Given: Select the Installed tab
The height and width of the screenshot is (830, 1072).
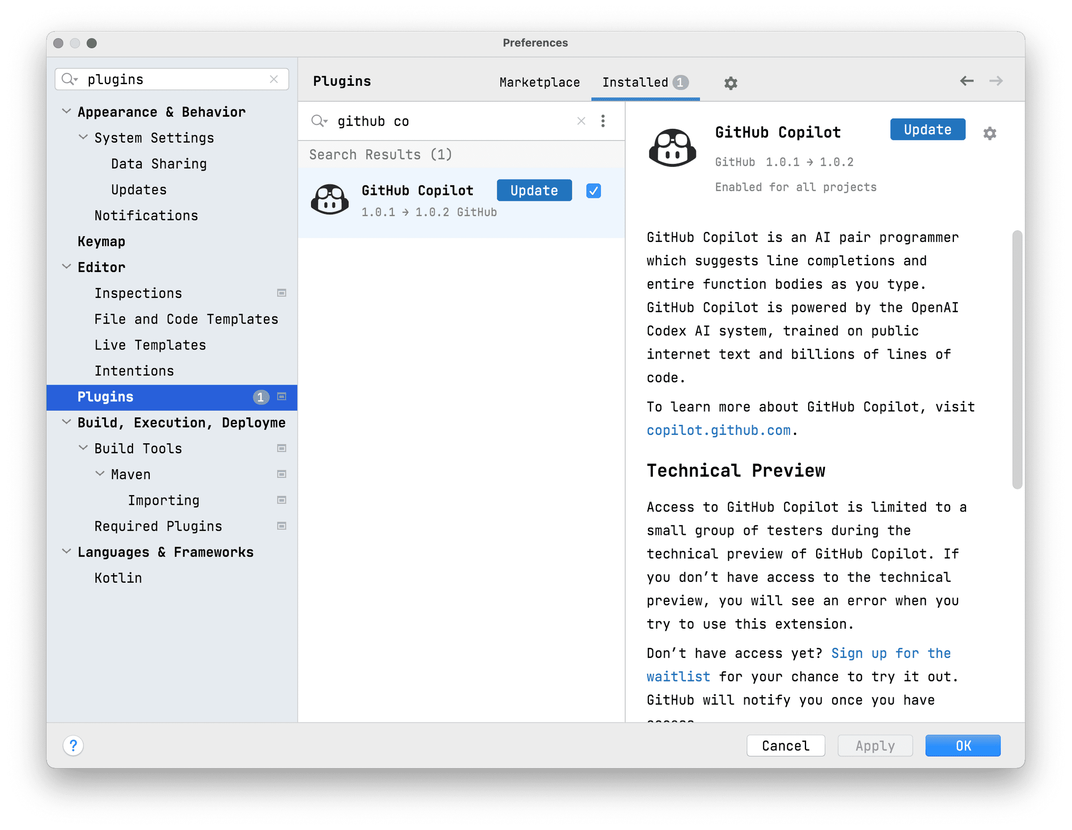Looking at the screenshot, I should pyautogui.click(x=635, y=82).
